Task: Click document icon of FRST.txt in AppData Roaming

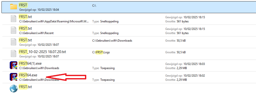Action: (14, 19)
